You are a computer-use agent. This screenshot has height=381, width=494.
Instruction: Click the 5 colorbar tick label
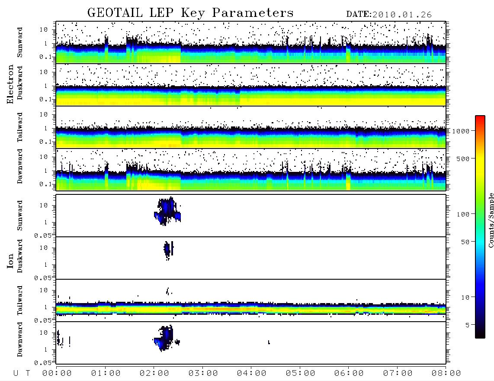point(468,325)
